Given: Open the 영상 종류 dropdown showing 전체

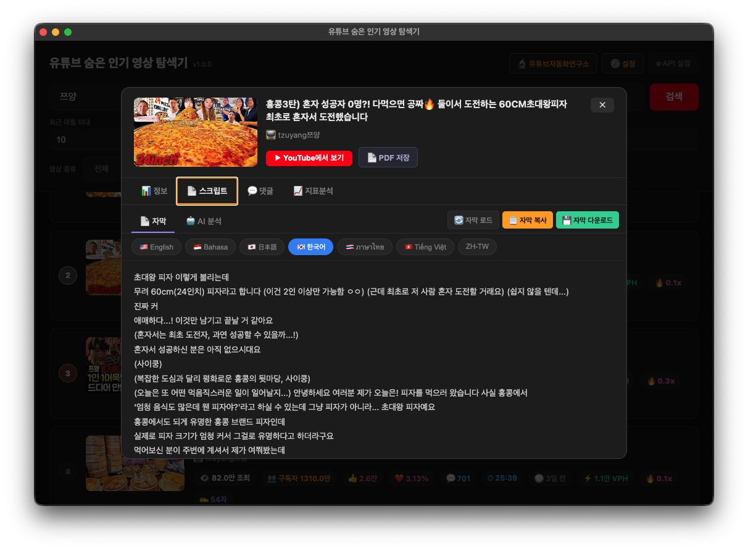Looking at the screenshot, I should pos(102,169).
